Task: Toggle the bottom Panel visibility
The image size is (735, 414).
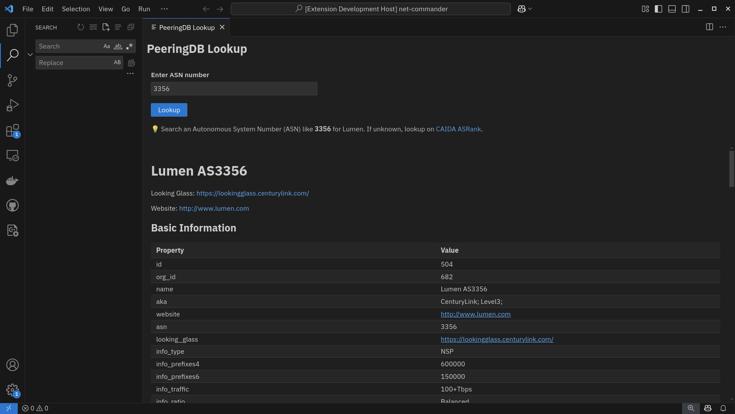Action: point(672,9)
